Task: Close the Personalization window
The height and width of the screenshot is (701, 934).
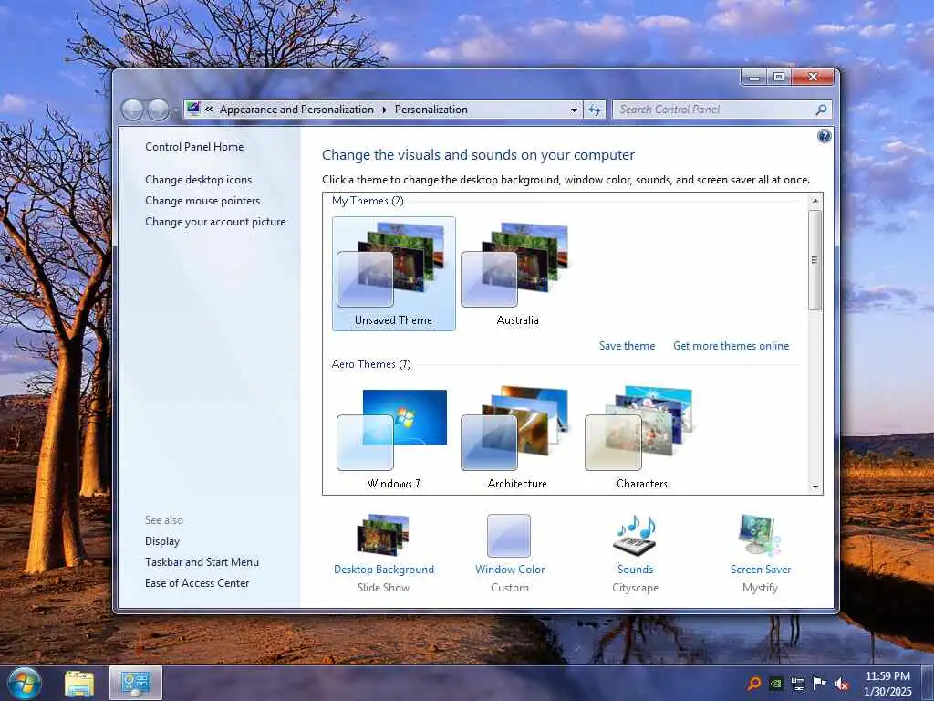Action: point(813,77)
